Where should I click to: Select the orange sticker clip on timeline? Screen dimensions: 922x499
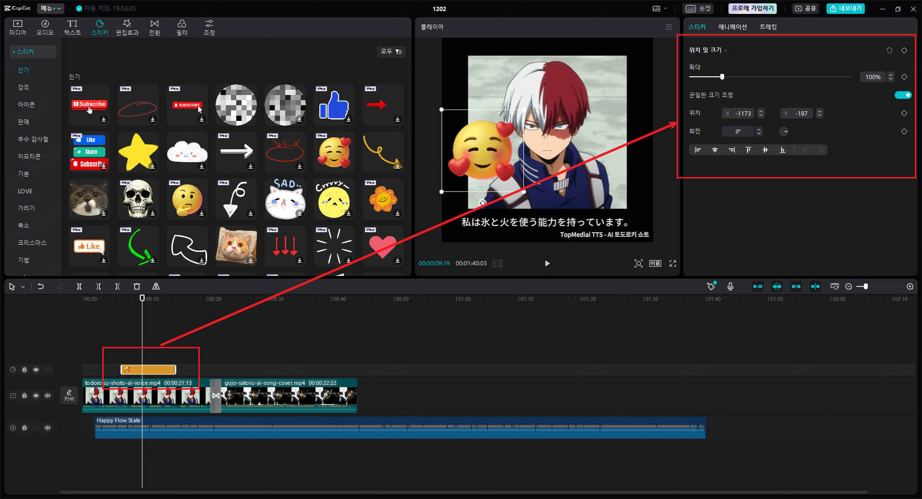point(148,369)
